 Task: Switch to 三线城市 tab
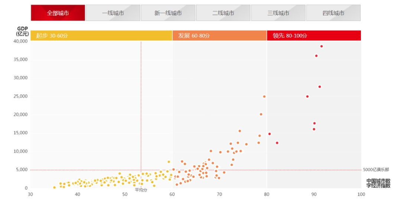coord(278,13)
